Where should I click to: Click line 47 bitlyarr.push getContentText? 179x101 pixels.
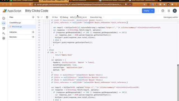click(x=73, y=42)
